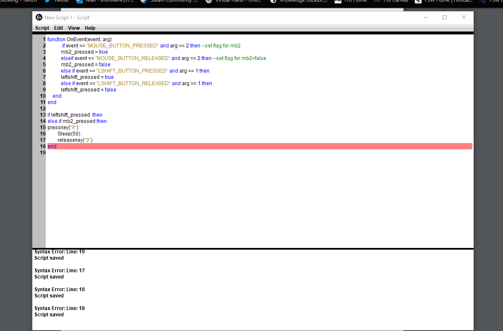Maximize the New Script 1 window

pos(445,17)
